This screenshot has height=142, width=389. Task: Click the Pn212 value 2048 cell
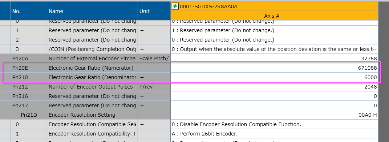tap(274, 87)
